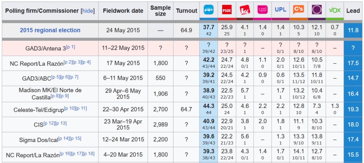Open reference p 5 for GAD3/ABC
The image size is (364, 163).
point(56,77)
